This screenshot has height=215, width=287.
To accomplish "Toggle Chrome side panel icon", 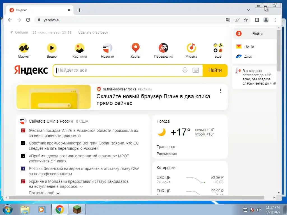I will pos(257,20).
